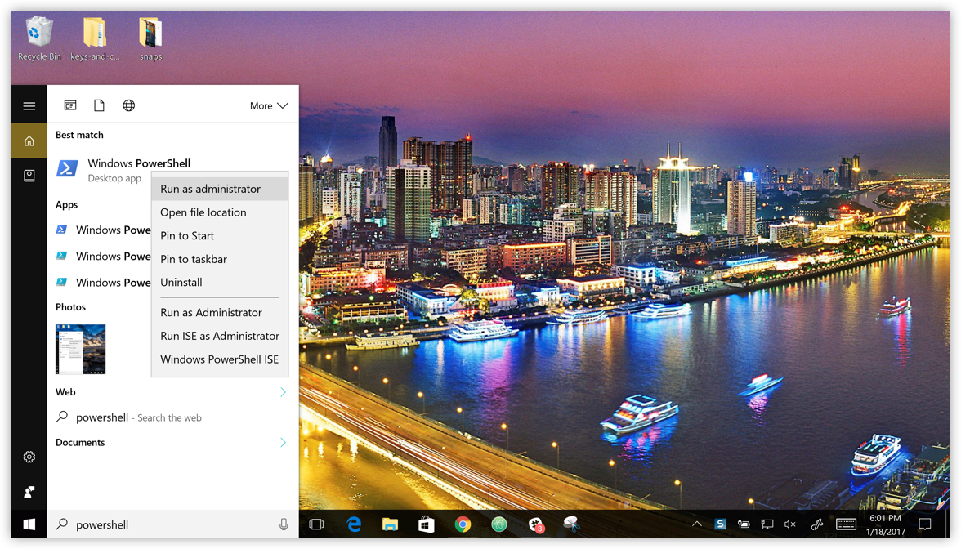Screen dimensions: 961x549
Task: Open search Settings gear icon
Action: coord(29,457)
